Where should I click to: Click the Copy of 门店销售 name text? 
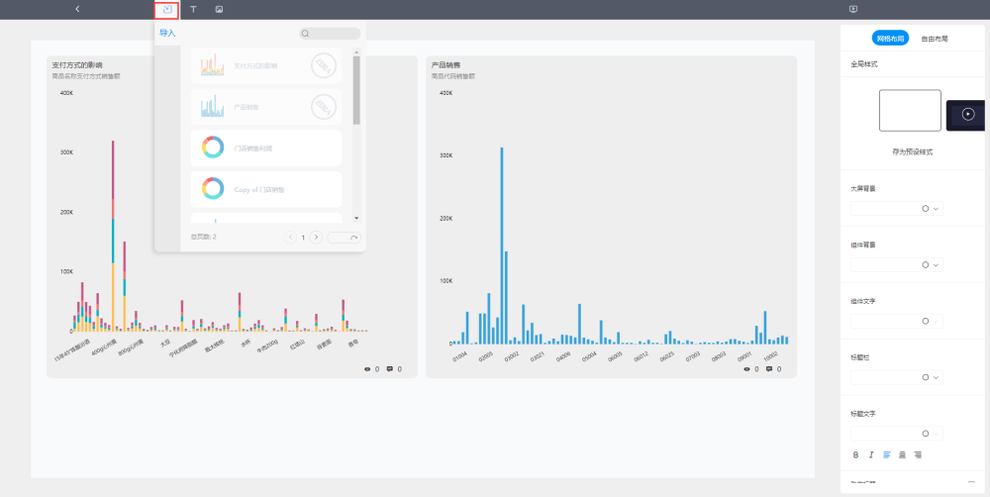(258, 189)
